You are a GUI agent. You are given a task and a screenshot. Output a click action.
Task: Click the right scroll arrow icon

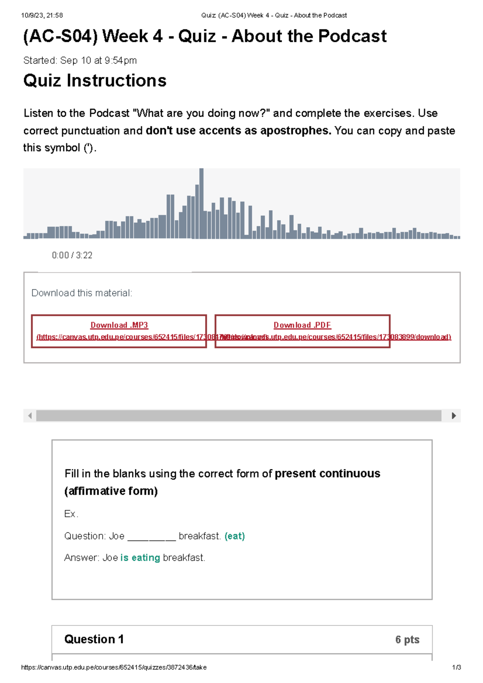pyautogui.click(x=454, y=415)
